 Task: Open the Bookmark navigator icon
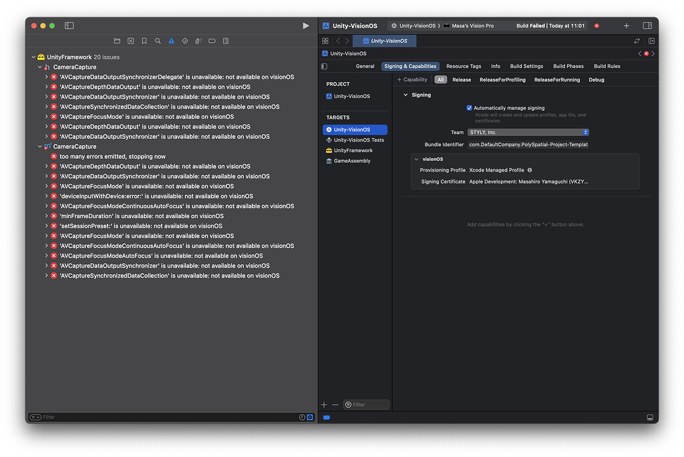(144, 41)
